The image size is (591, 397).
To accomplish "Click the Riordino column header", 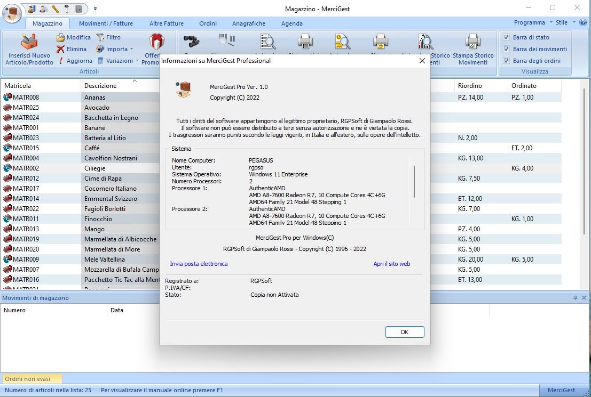I will (x=481, y=86).
